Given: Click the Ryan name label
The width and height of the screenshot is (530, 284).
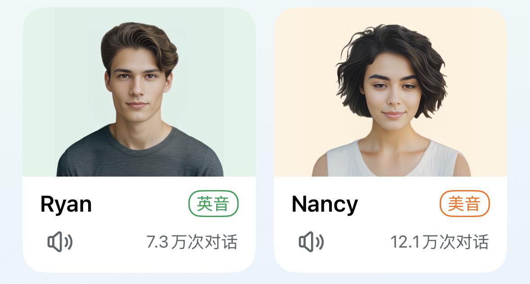Looking at the screenshot, I should tap(66, 204).
